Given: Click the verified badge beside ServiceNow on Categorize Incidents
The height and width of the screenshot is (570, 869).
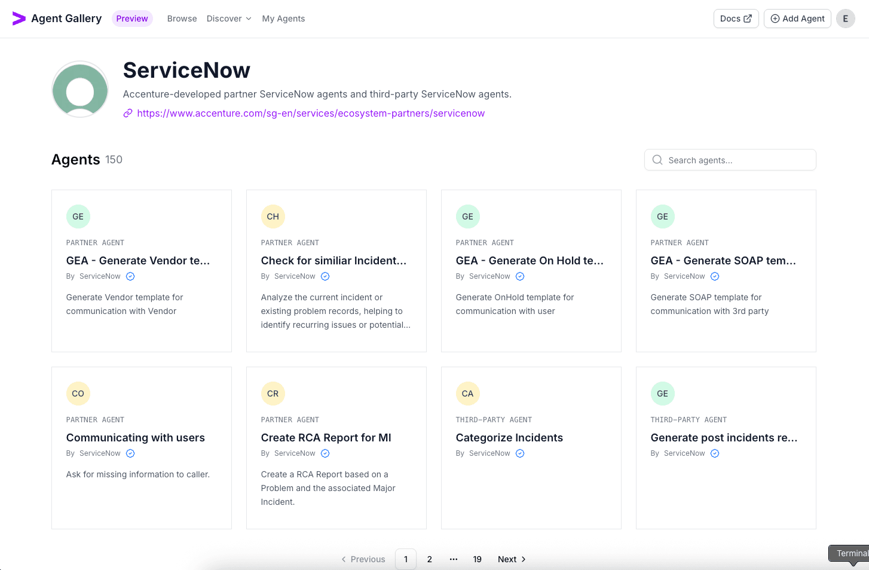Looking at the screenshot, I should click(x=519, y=453).
